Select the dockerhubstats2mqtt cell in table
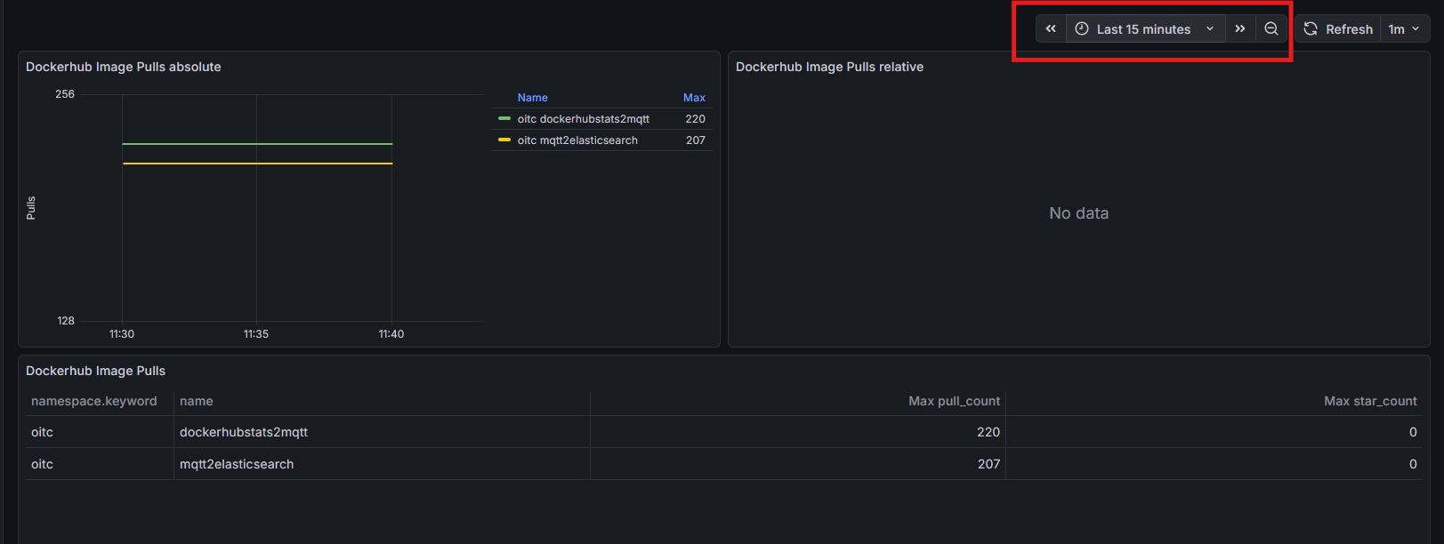The width and height of the screenshot is (1444, 544). pyautogui.click(x=244, y=433)
